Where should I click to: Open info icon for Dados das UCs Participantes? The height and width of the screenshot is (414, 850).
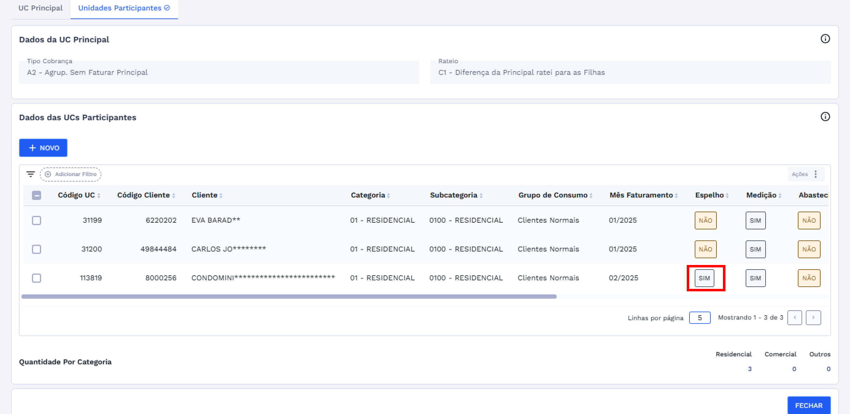point(825,117)
